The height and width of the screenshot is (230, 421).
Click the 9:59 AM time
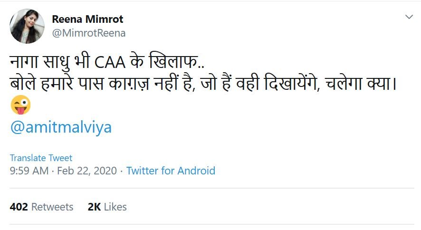[29, 171]
